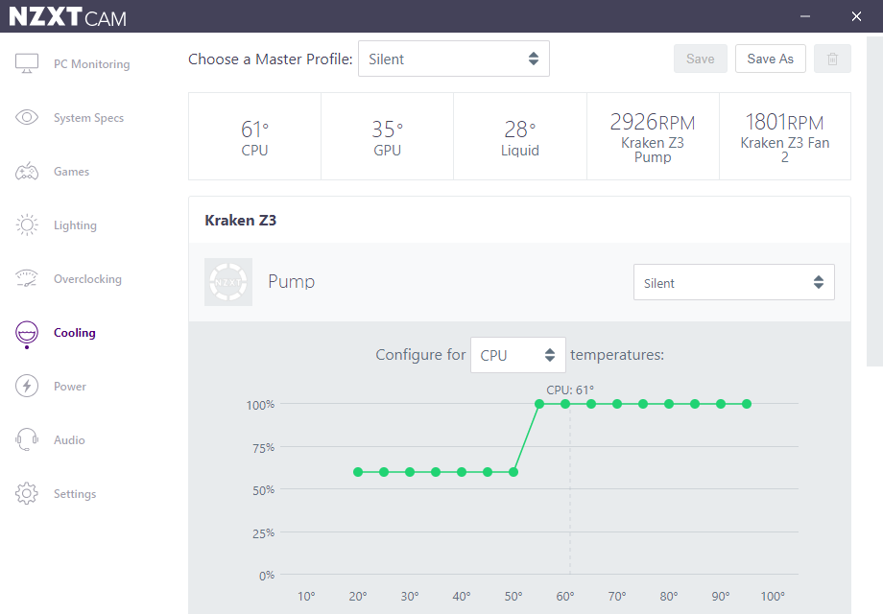
Task: Click the NZXT CAM logo
Action: tap(68, 17)
